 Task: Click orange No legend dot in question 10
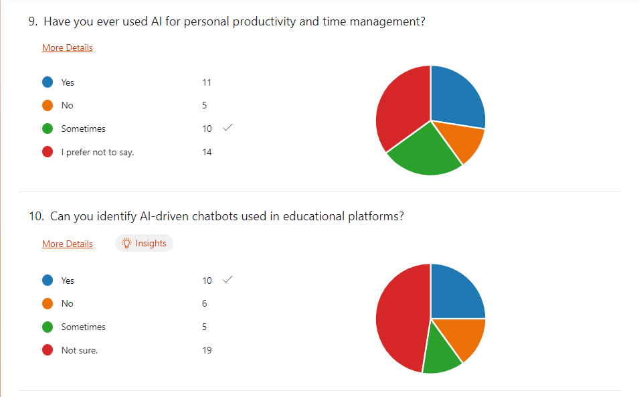[48, 303]
